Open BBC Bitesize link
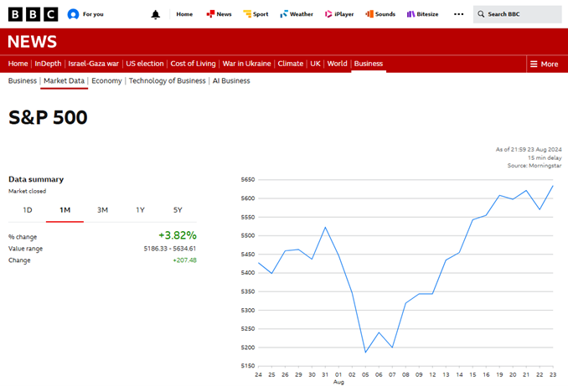This screenshot has width=568, height=386. click(x=422, y=14)
